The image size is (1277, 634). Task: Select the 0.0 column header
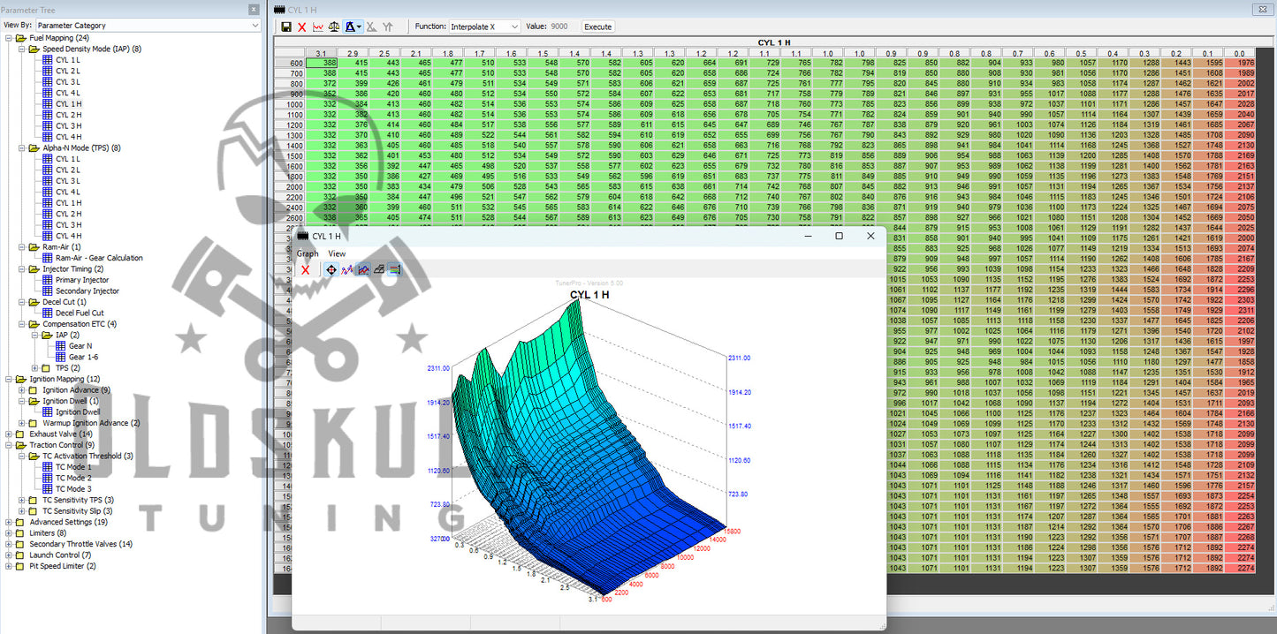tap(1241, 54)
